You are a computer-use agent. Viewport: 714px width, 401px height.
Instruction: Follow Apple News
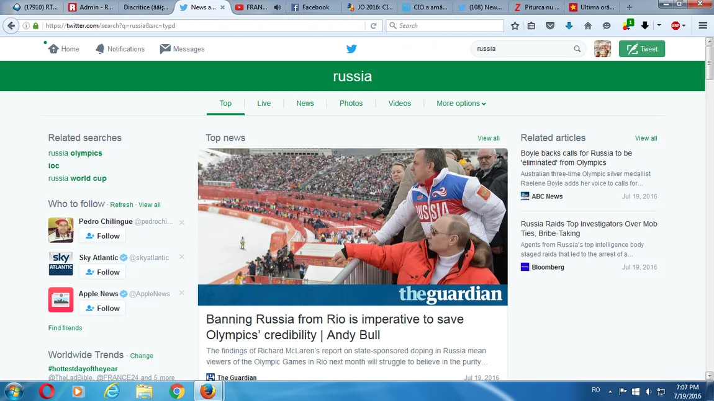coord(102,308)
